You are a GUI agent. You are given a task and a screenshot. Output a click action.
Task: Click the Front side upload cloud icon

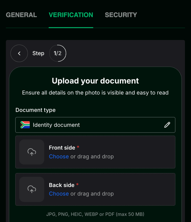(x=32, y=152)
